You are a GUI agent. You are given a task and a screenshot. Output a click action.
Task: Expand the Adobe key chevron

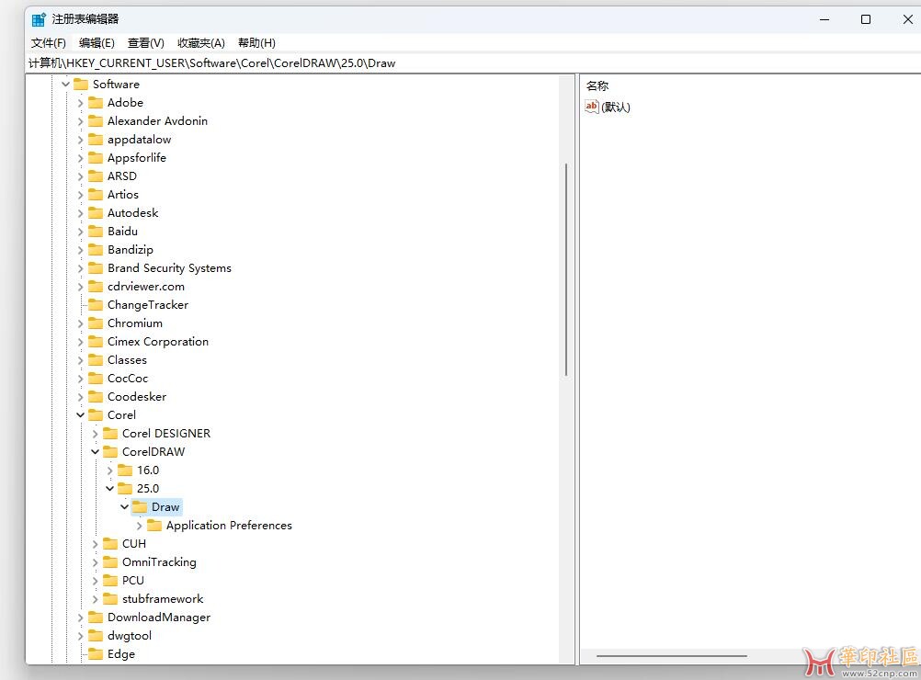point(81,103)
